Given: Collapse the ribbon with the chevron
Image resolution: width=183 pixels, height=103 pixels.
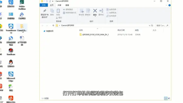Looking at the screenshot, I should pos(166,5).
